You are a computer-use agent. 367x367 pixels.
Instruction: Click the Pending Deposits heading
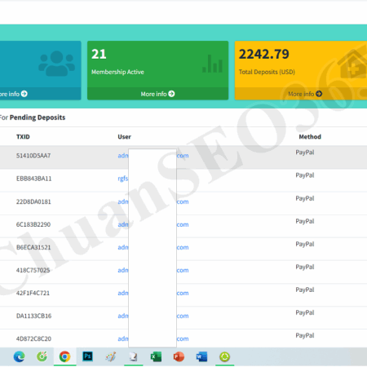click(x=38, y=117)
